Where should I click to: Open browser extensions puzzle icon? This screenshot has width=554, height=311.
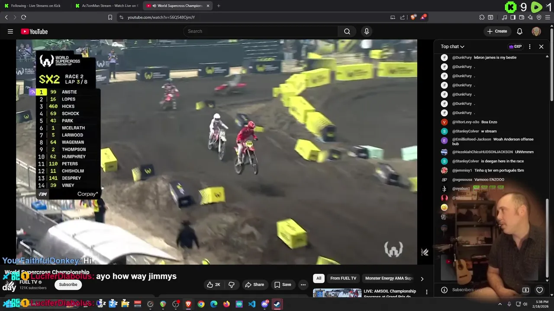(x=482, y=17)
